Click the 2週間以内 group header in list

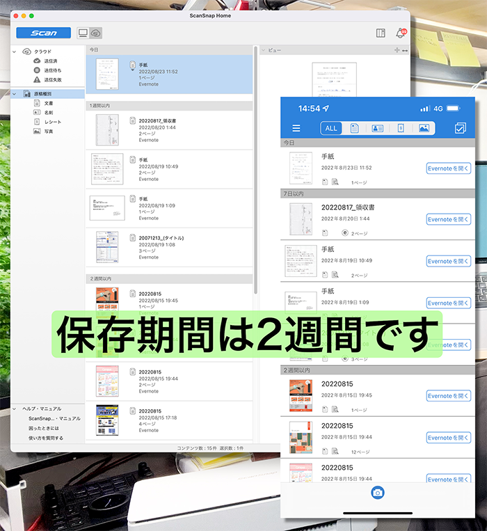click(169, 278)
